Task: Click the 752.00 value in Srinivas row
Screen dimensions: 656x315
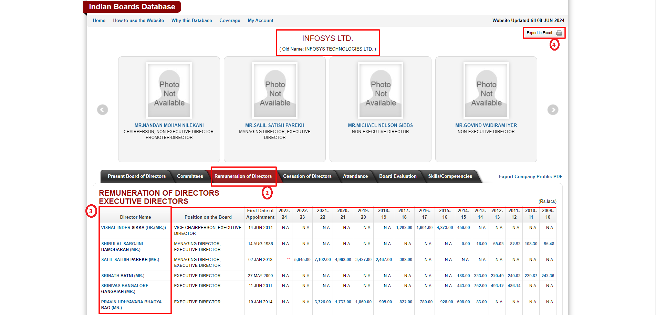Action: click(x=480, y=286)
